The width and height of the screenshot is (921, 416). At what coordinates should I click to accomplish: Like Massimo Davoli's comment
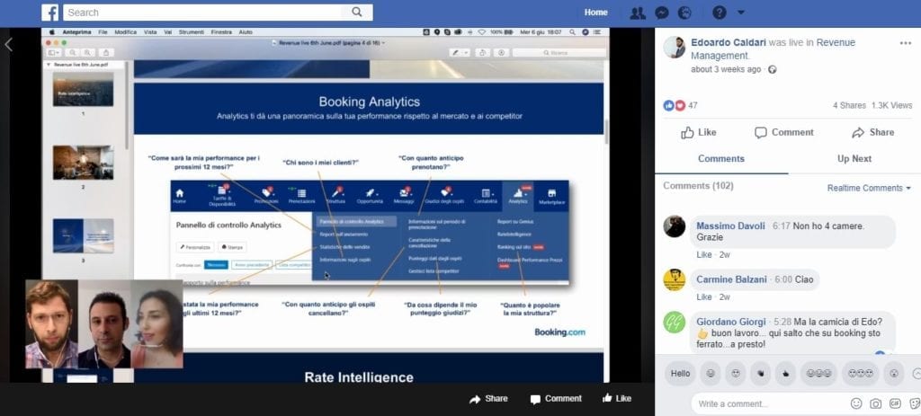point(703,255)
